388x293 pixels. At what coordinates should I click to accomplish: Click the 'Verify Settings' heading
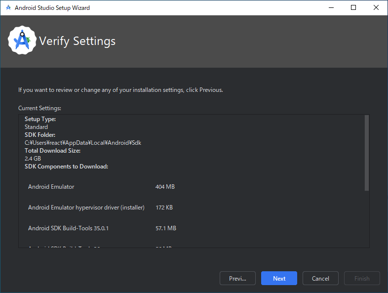77,41
